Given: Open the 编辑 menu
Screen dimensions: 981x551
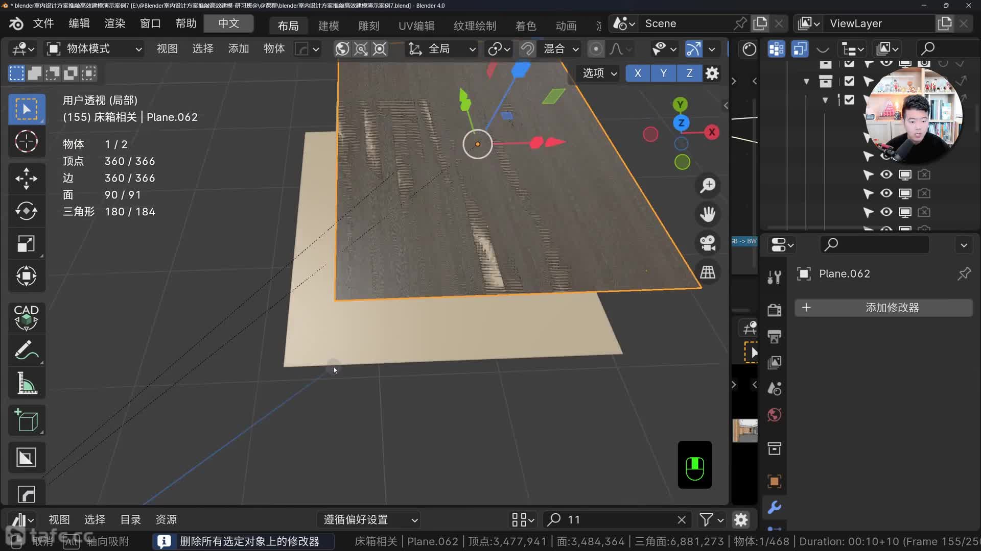Looking at the screenshot, I should click(79, 23).
